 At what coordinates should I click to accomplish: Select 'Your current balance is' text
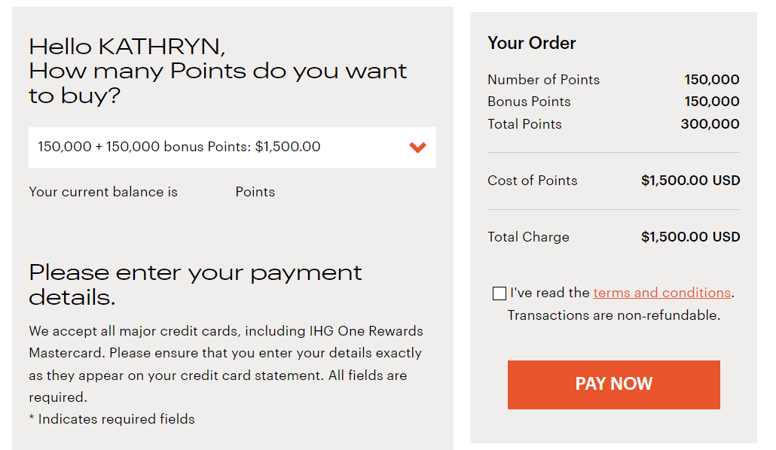[103, 192]
